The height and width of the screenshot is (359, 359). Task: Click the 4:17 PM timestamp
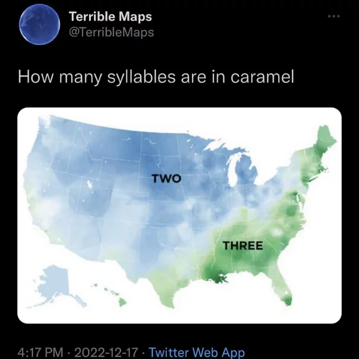40,352
